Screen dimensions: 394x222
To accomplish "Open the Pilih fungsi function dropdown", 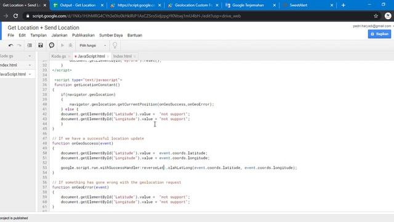I will (x=93, y=45).
